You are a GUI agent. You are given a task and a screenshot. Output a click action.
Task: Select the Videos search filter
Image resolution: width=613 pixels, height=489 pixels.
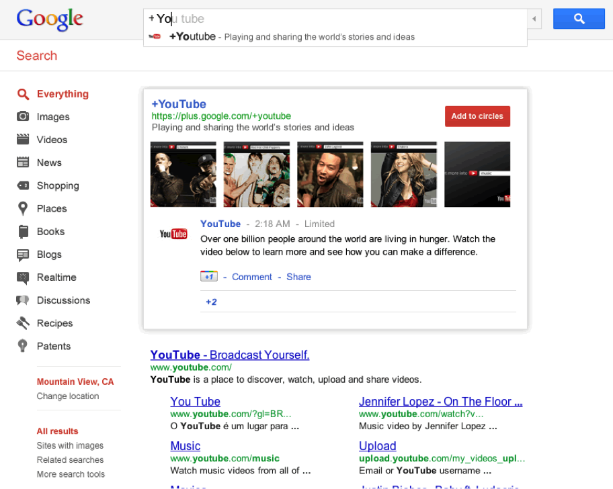[x=52, y=140]
